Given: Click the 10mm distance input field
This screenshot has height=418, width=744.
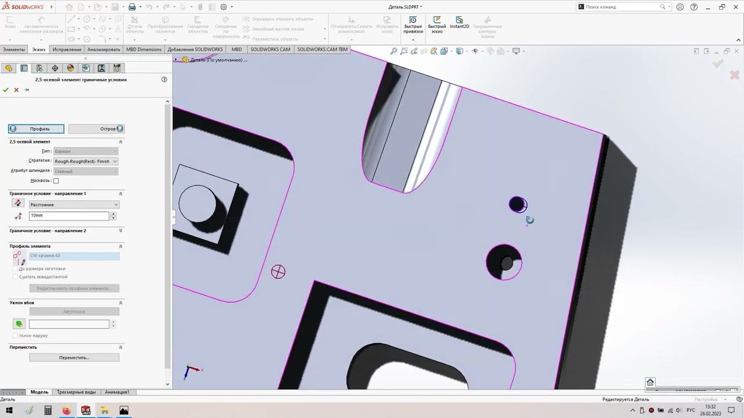Looking at the screenshot, I should [x=69, y=215].
